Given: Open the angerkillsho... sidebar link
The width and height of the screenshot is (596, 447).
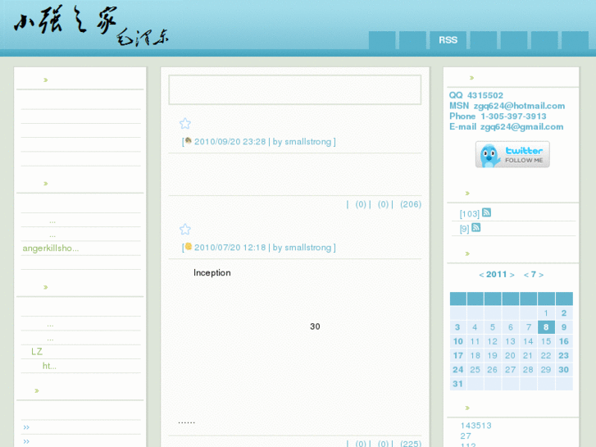Looking at the screenshot, I should point(51,249).
